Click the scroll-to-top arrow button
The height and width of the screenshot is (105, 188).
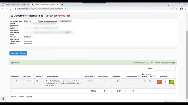3,99
